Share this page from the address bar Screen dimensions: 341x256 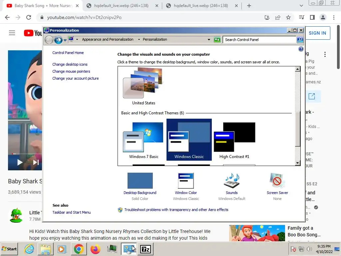[278, 17]
